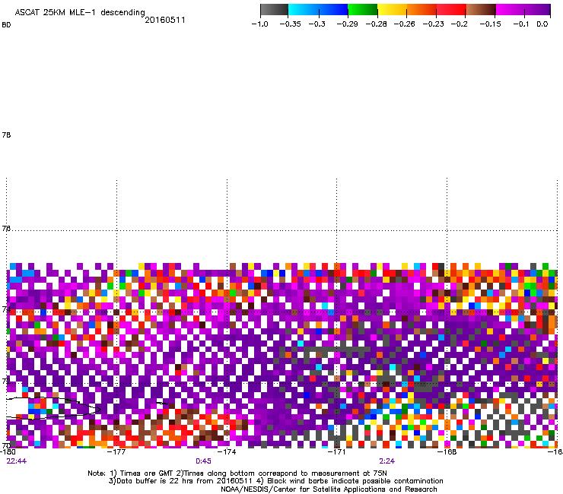The width and height of the screenshot is (563, 494).
Task: Click the latitude label 74
Action: (6, 309)
